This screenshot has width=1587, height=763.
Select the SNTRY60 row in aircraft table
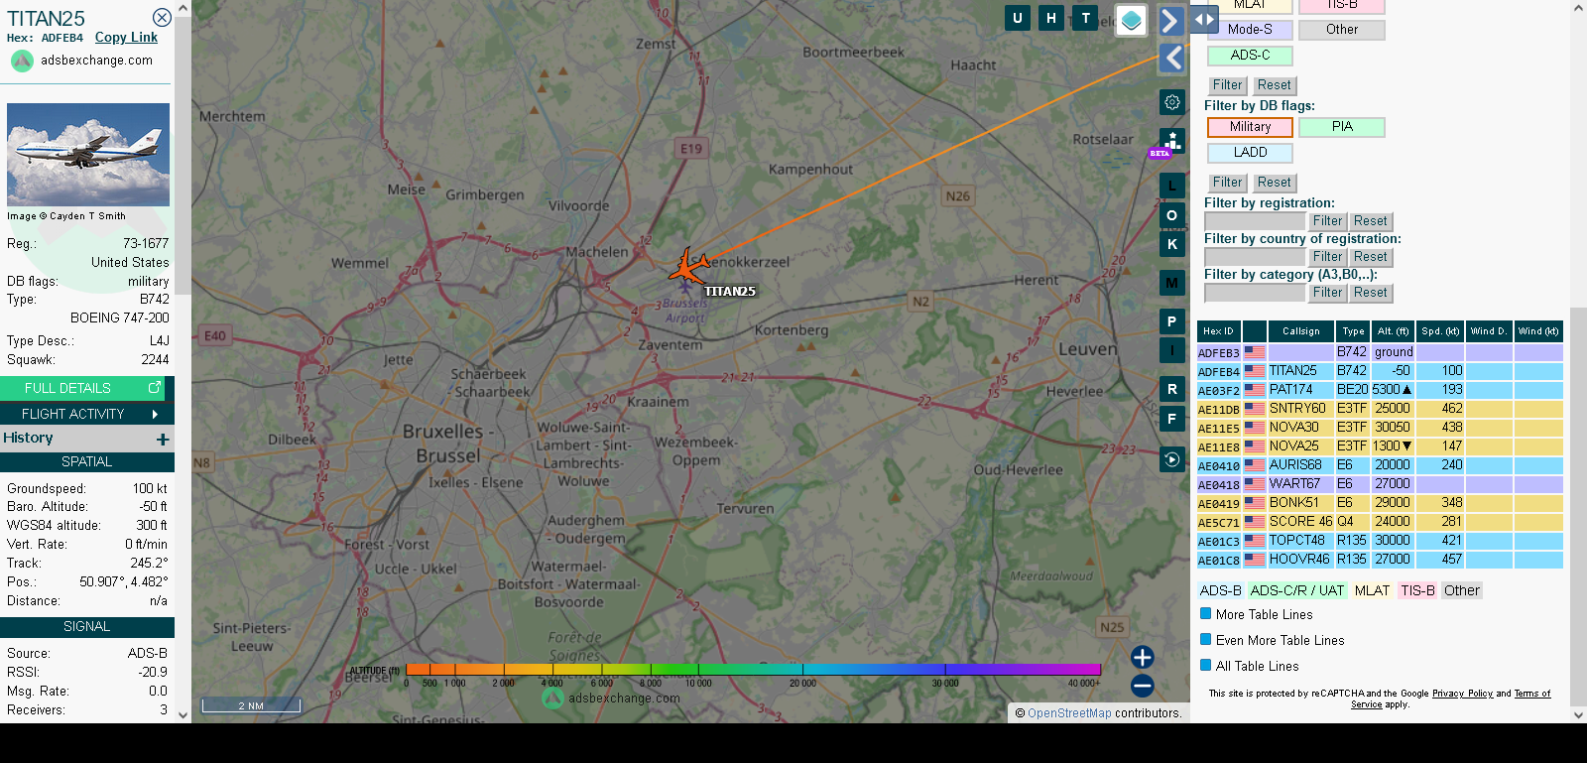pyautogui.click(x=1380, y=409)
